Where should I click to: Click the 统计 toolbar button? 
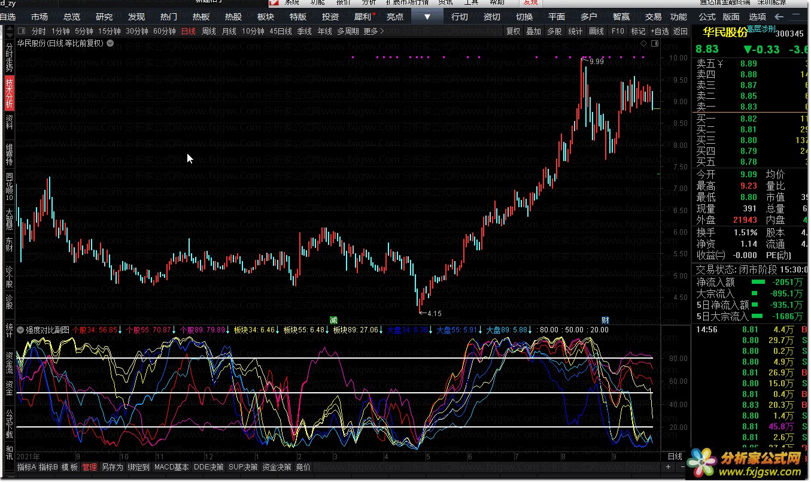(575, 31)
